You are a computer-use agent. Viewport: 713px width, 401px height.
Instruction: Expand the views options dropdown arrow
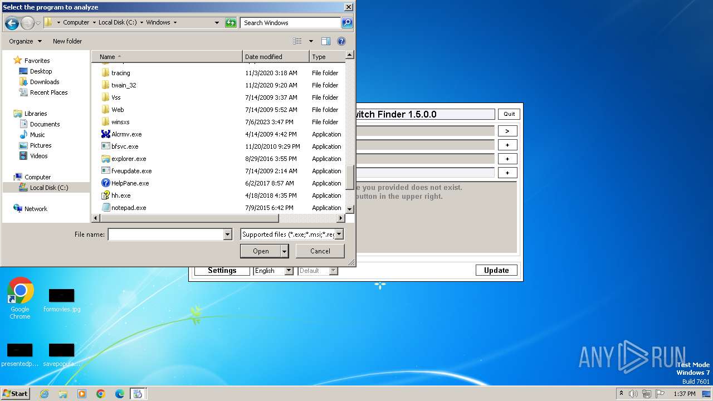(311, 41)
